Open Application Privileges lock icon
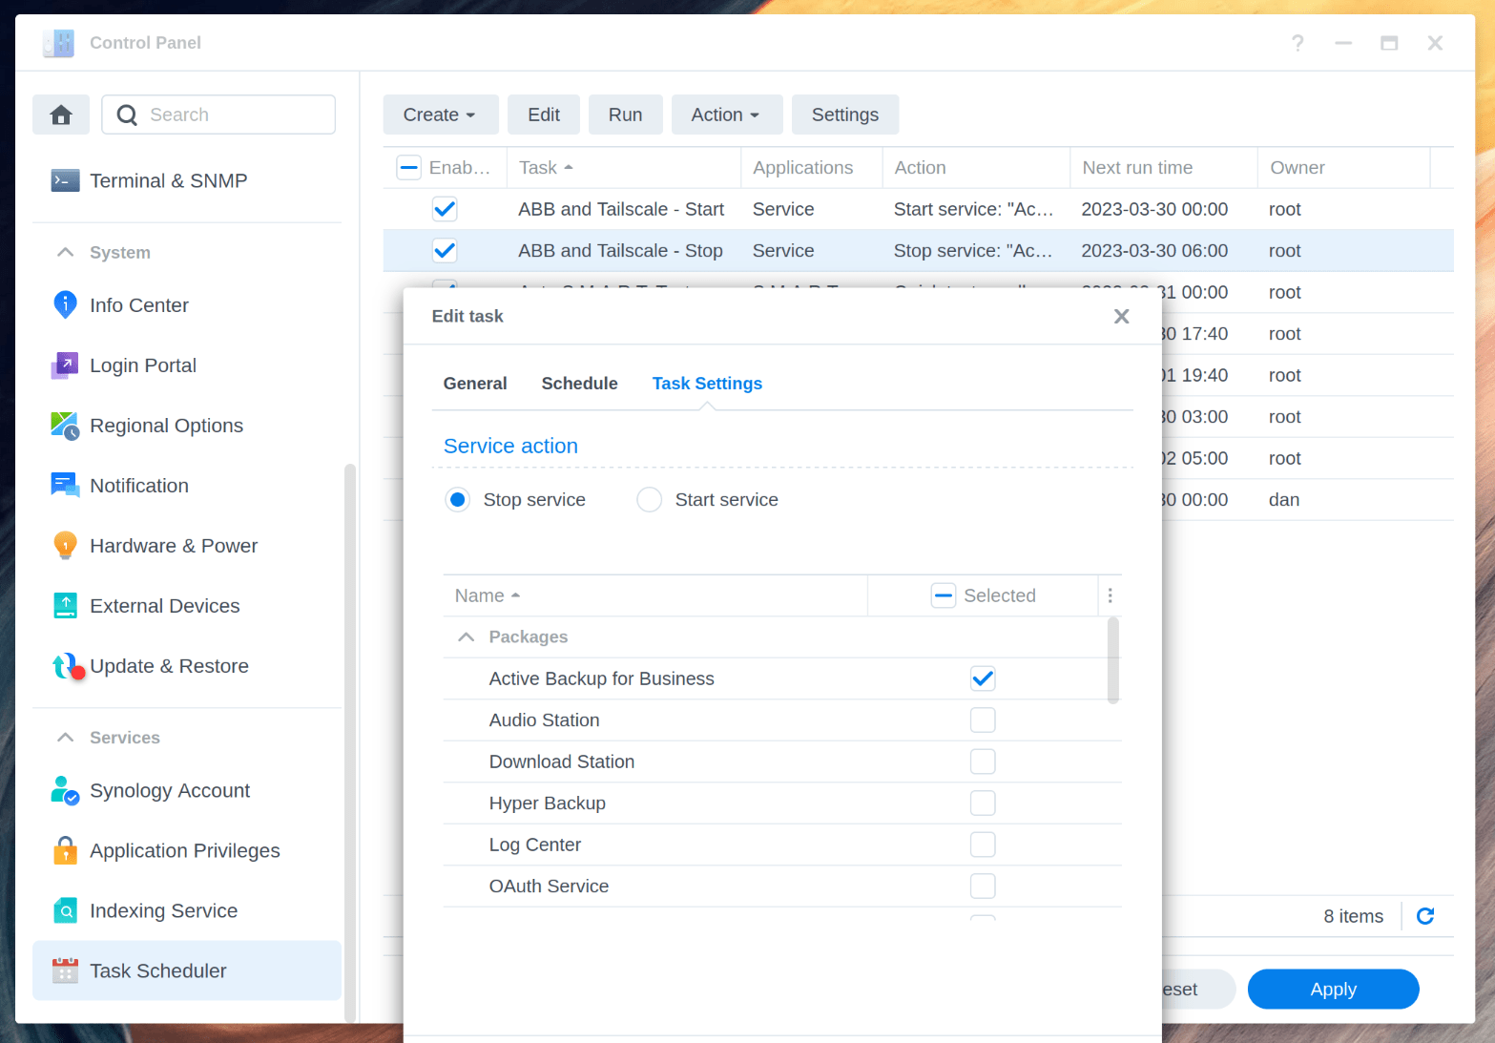Image resolution: width=1495 pixels, height=1043 pixels. 65,850
